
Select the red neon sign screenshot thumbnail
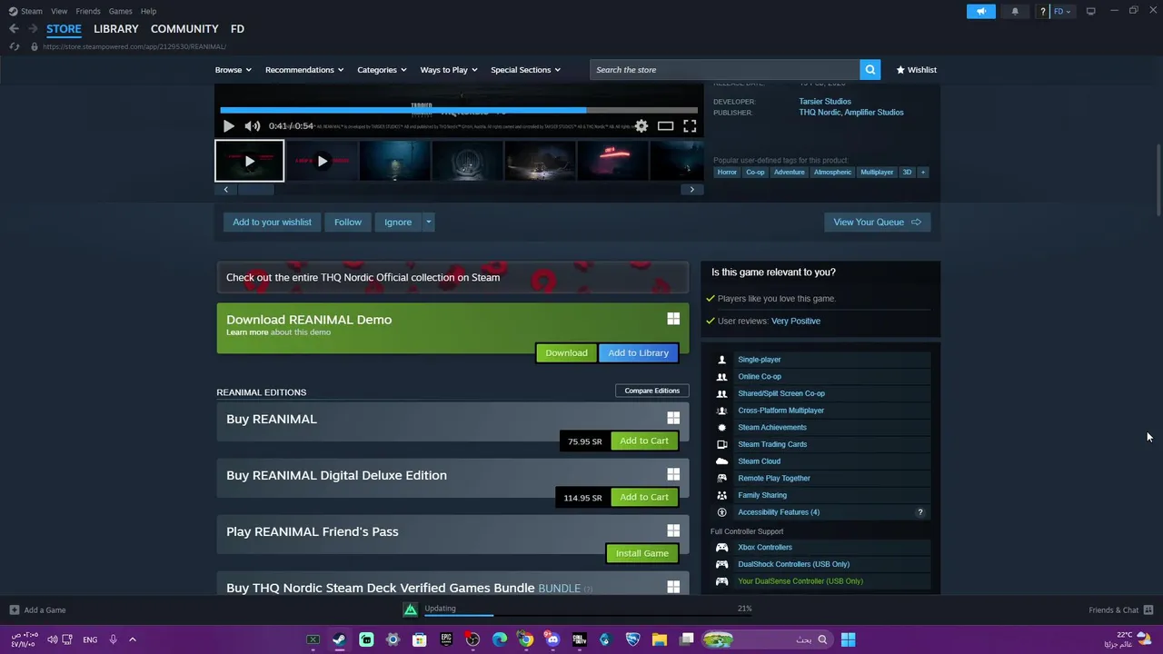[x=612, y=162]
